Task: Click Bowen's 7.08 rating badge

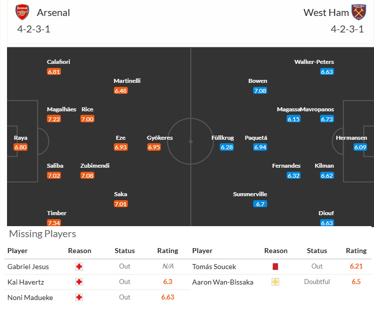Action: click(260, 91)
